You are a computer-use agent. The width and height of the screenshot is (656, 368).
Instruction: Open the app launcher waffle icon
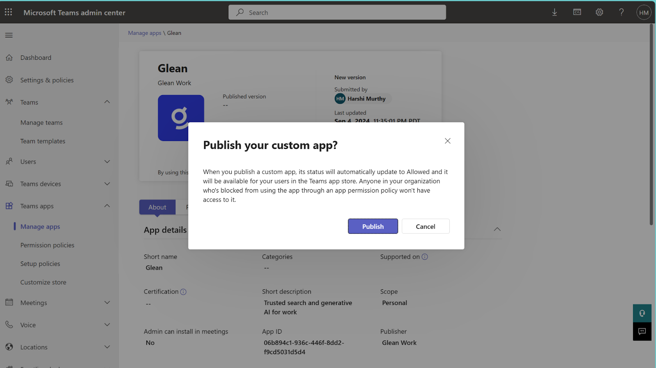tap(8, 12)
